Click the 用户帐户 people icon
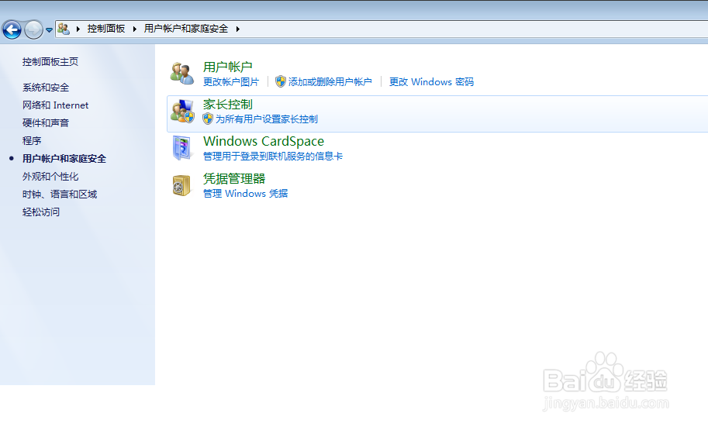 coord(182,74)
